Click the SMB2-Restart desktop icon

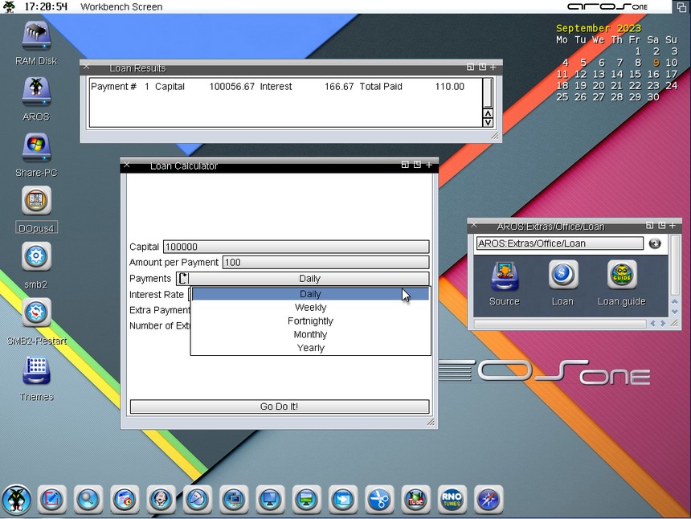[x=36, y=313]
